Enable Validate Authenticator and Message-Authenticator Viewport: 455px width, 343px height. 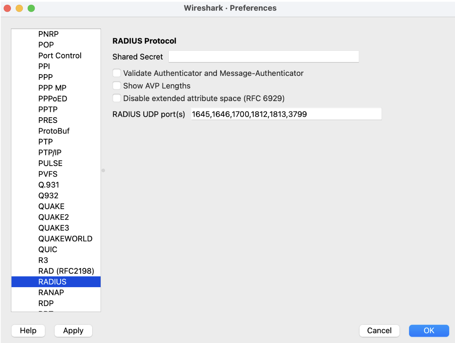tap(117, 73)
